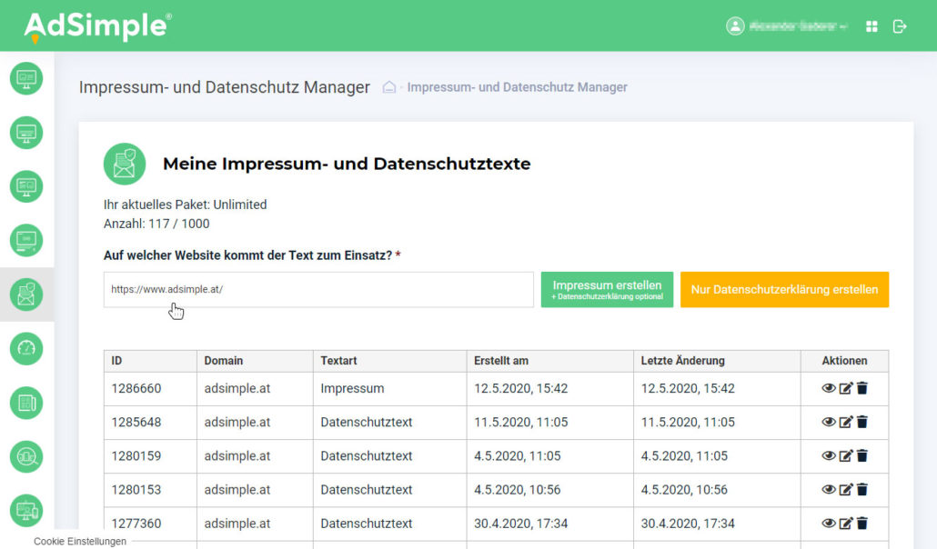This screenshot has width=937, height=549.
Task: Show Datenschutztext 1280159 with its eye icon
Action: (x=828, y=455)
